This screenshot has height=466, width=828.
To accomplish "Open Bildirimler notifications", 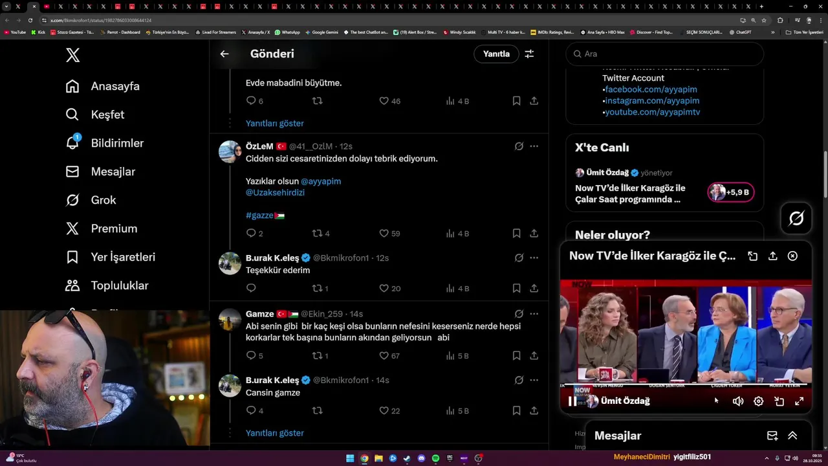I will click(105, 143).
